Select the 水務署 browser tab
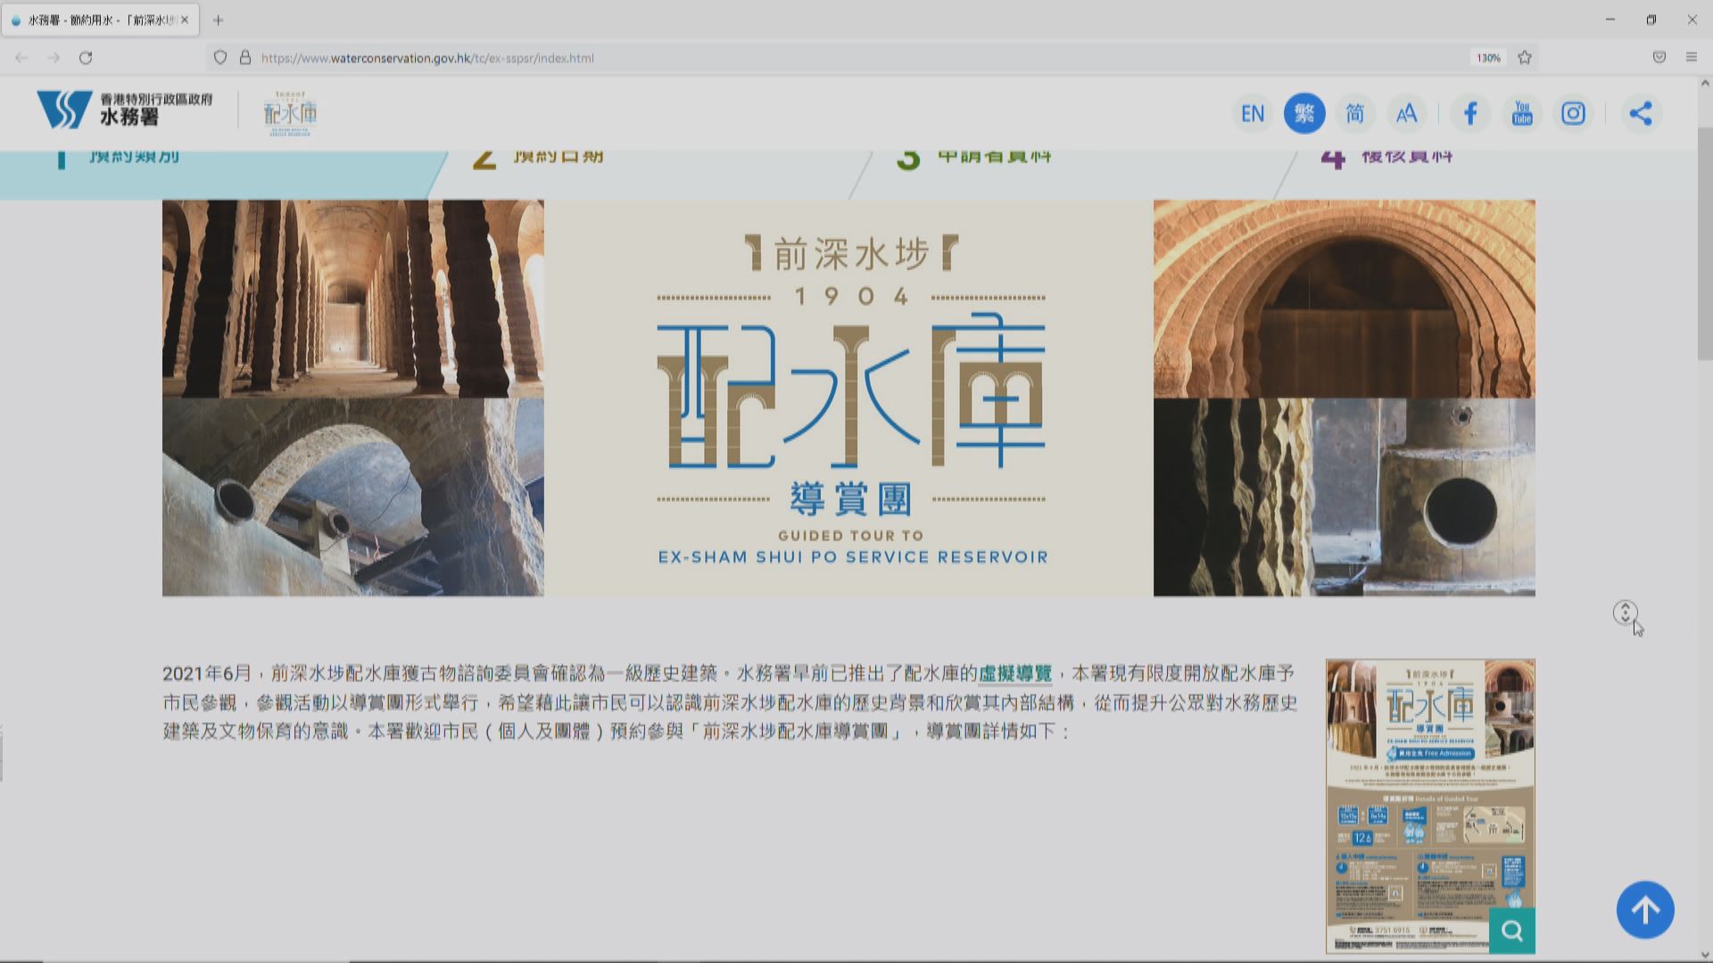 [x=98, y=20]
